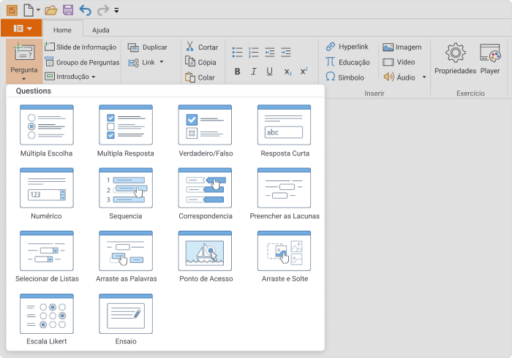Screen dimensions: 512x358
Task: Toggle underline formatting
Action: pyautogui.click(x=269, y=72)
